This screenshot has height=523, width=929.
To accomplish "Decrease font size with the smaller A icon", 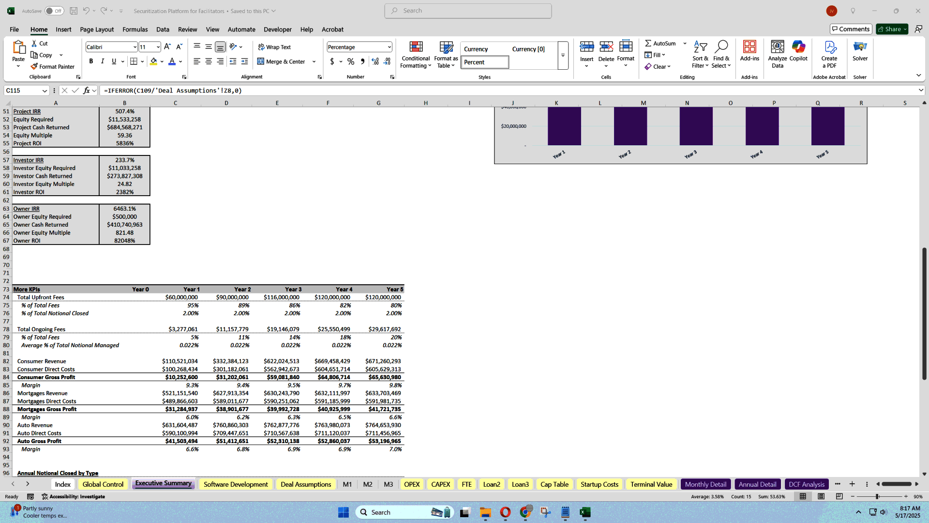I will (179, 47).
